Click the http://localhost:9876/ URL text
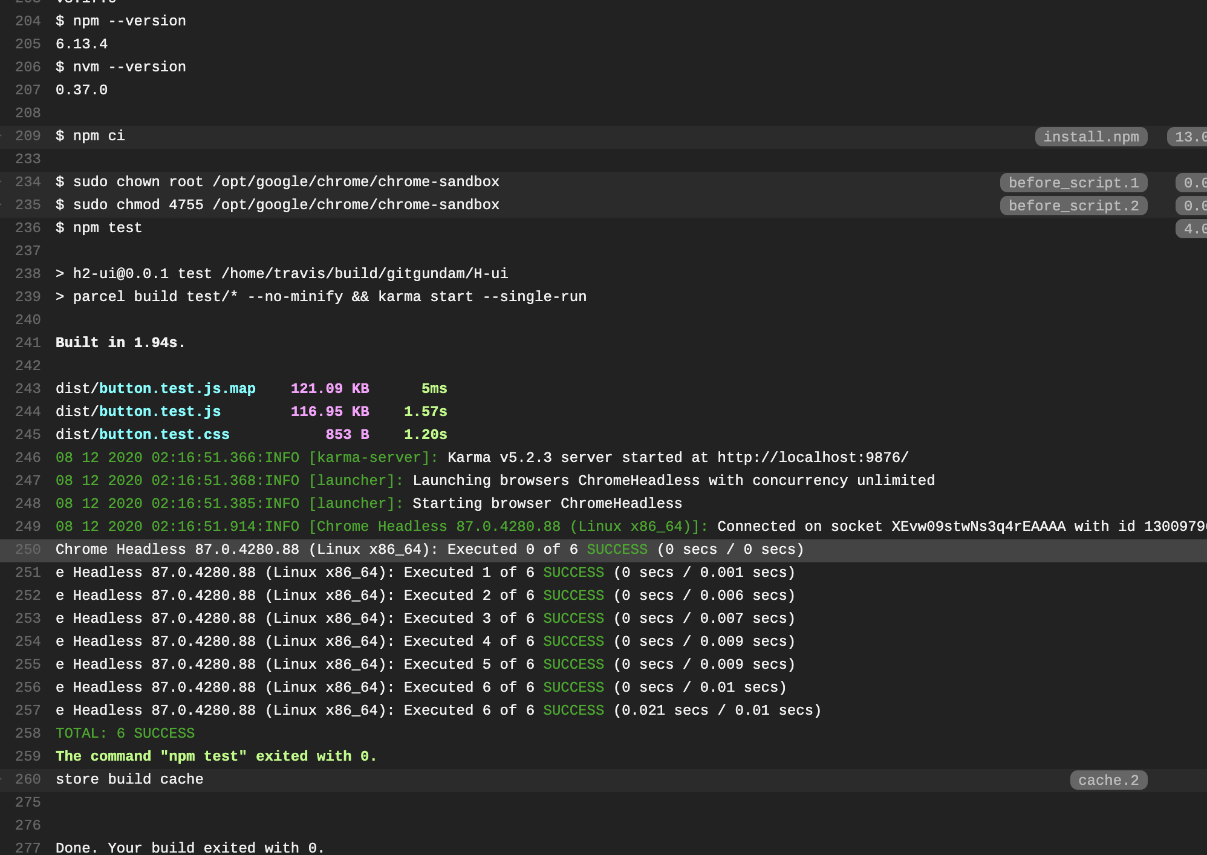 click(x=813, y=458)
